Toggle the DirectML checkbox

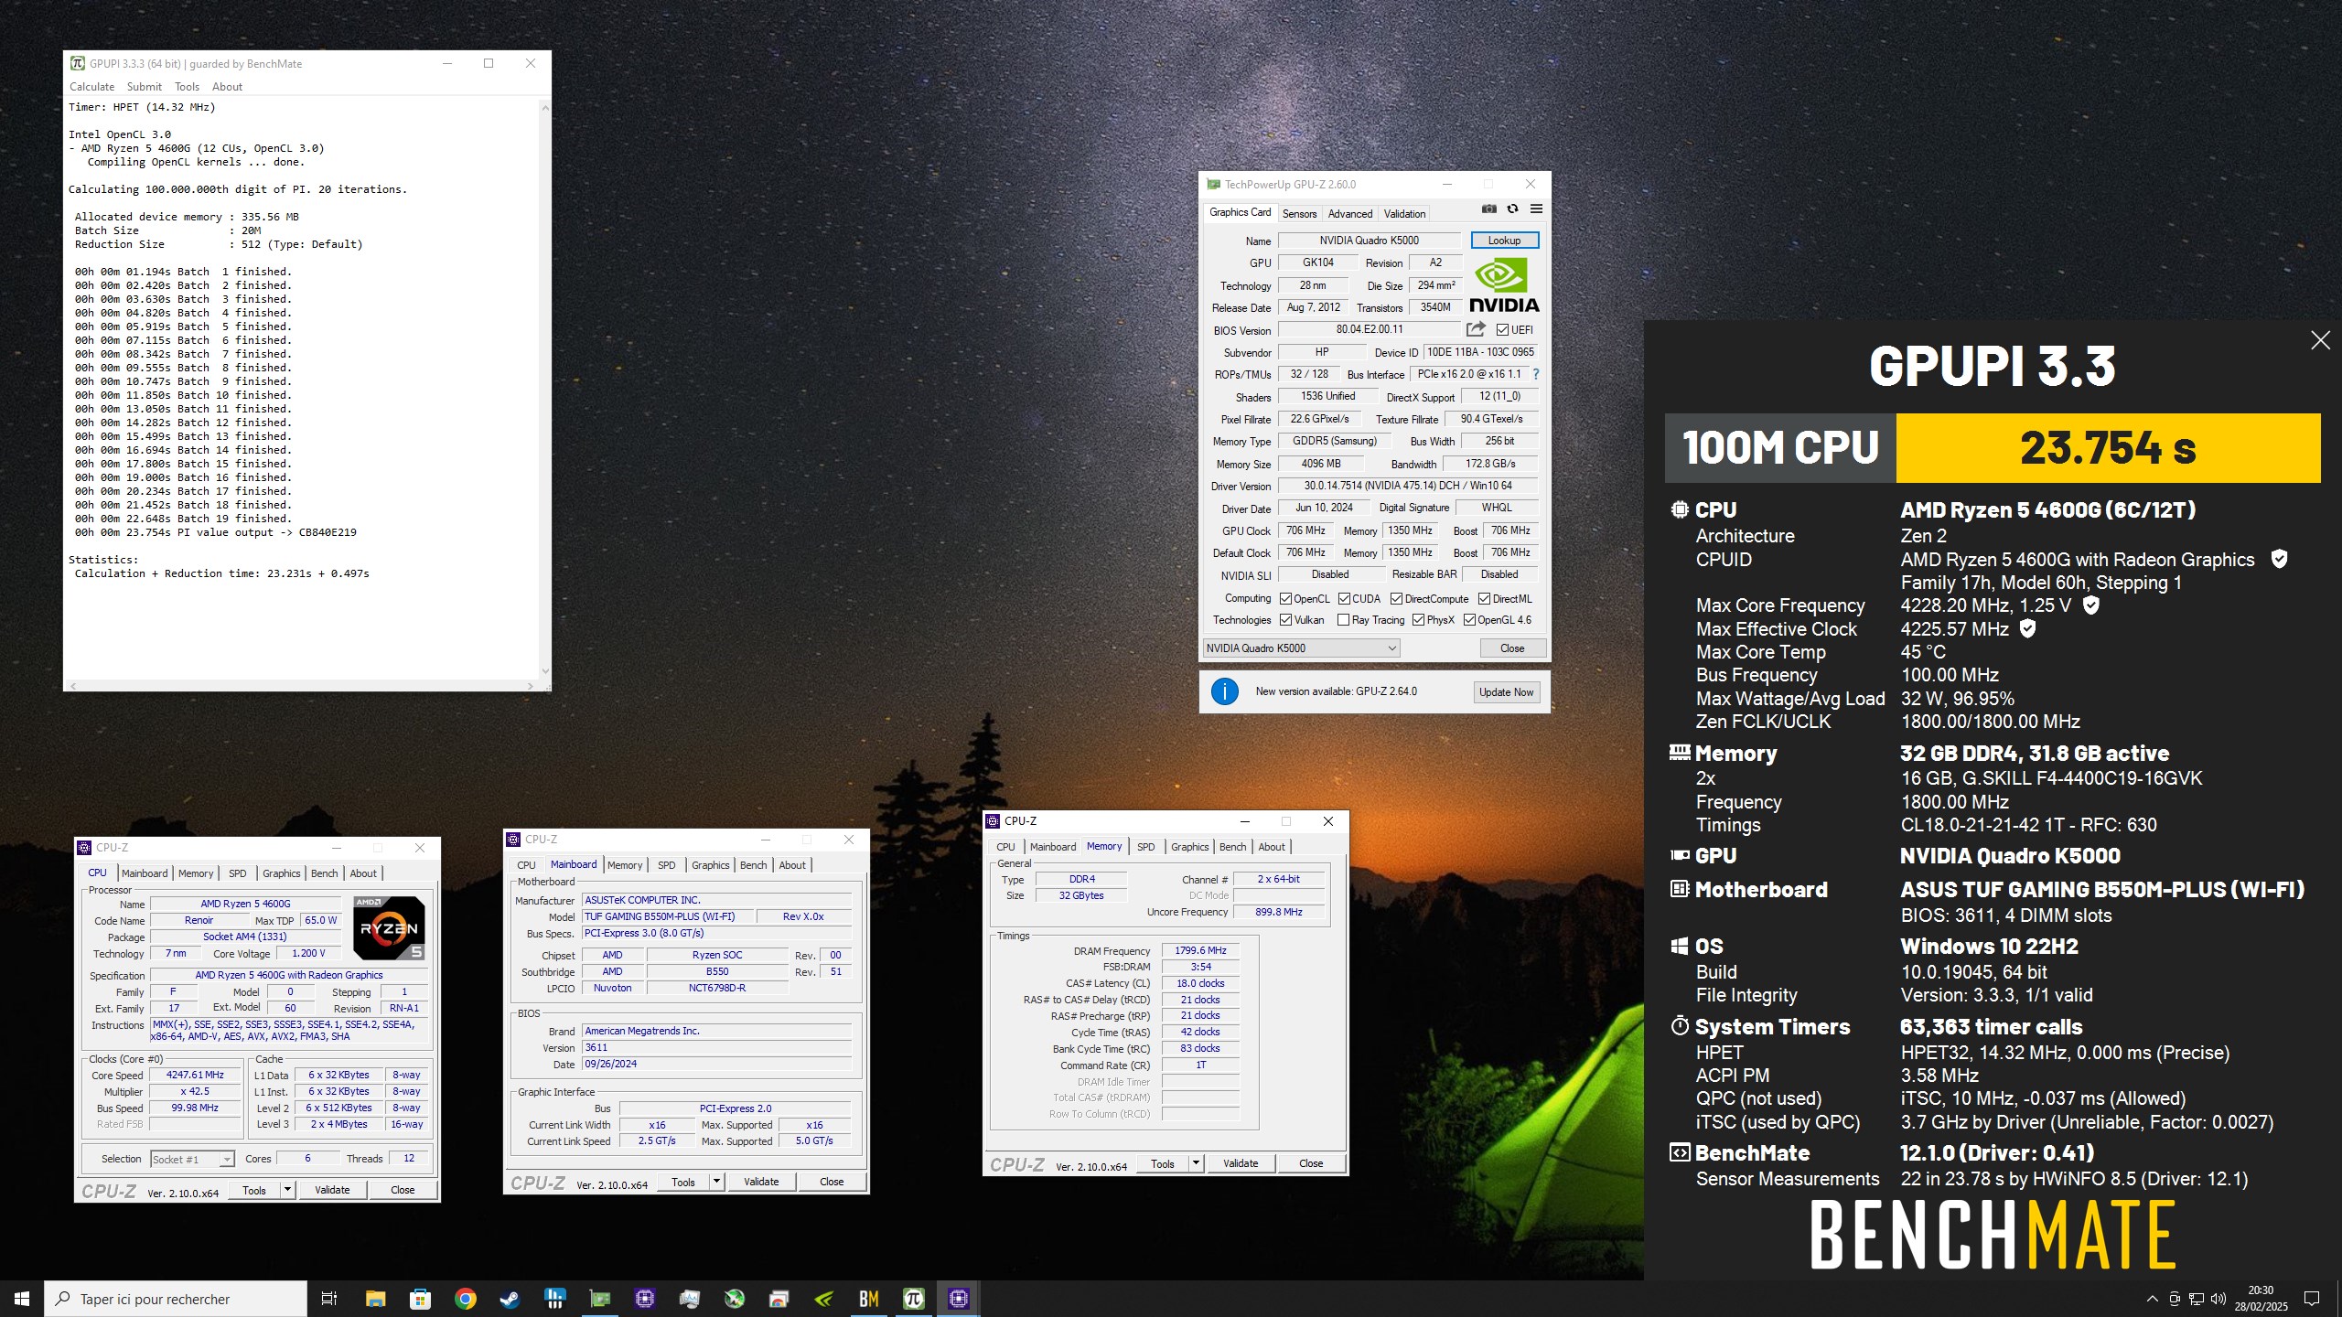(x=1484, y=599)
